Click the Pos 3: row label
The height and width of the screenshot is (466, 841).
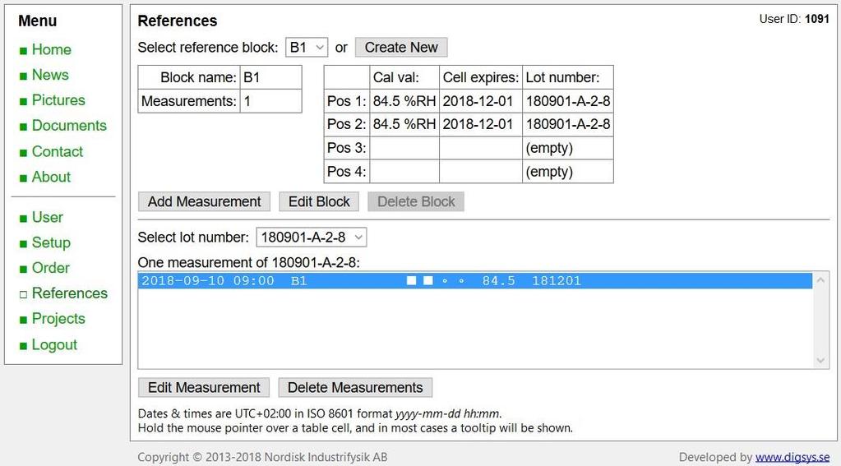coord(346,147)
